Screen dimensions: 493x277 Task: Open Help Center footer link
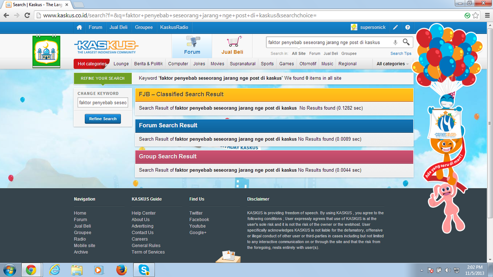(x=144, y=213)
